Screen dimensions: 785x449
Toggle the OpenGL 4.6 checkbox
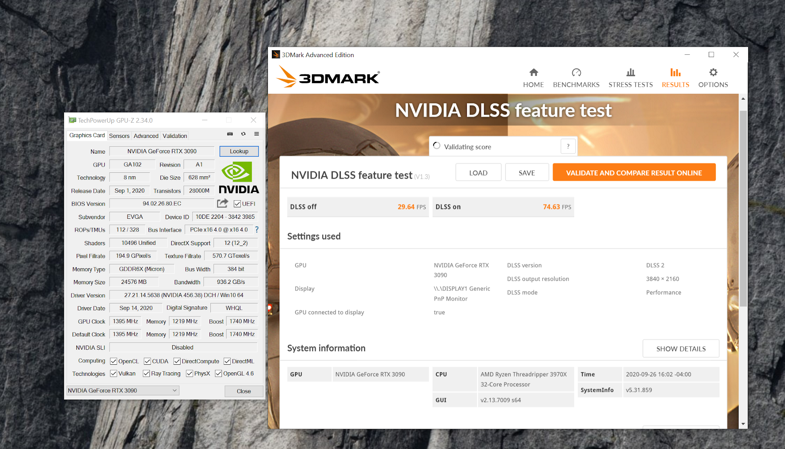pyautogui.click(x=218, y=374)
